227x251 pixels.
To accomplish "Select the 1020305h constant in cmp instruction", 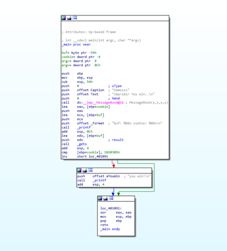I will pos(112,152).
